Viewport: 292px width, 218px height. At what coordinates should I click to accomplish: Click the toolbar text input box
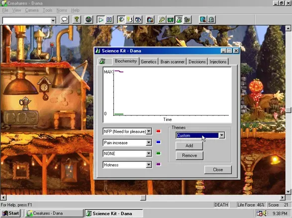pyautogui.click(x=26, y=20)
